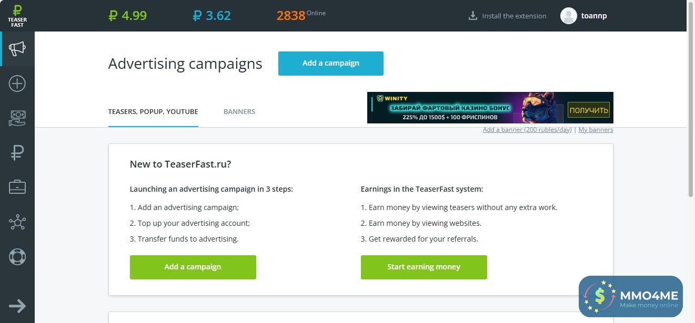Screen dimensions: 695x323
Task: Click the blue Add a campaign button
Action: 330,63
